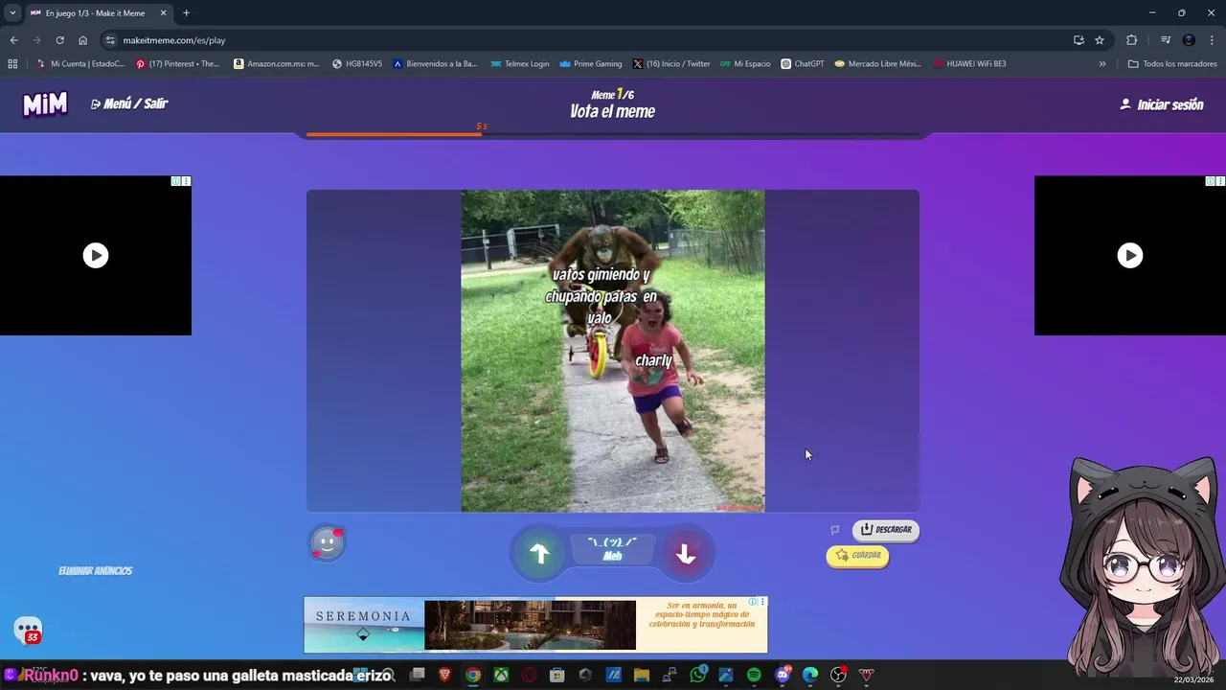Image resolution: width=1226 pixels, height=690 pixels.
Task: Reload the page
Action: pyautogui.click(x=59, y=40)
